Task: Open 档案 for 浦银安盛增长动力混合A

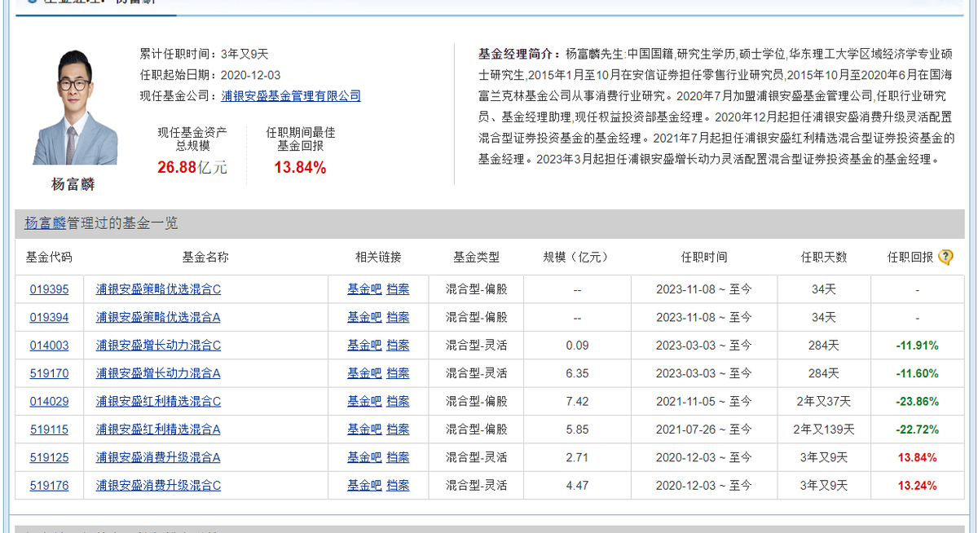Action: (398, 373)
